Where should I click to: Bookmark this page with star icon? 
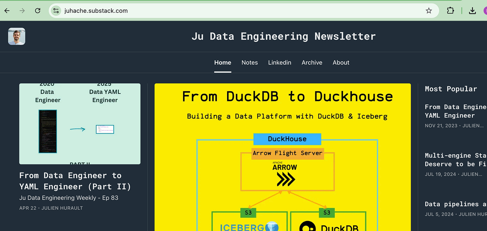[429, 11]
